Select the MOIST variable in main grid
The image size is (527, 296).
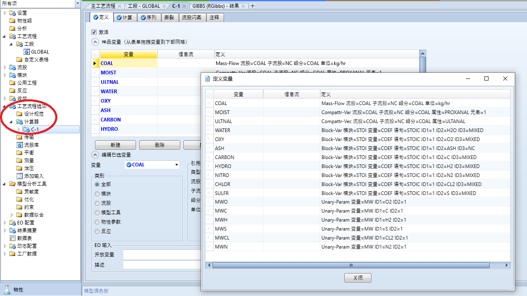109,73
